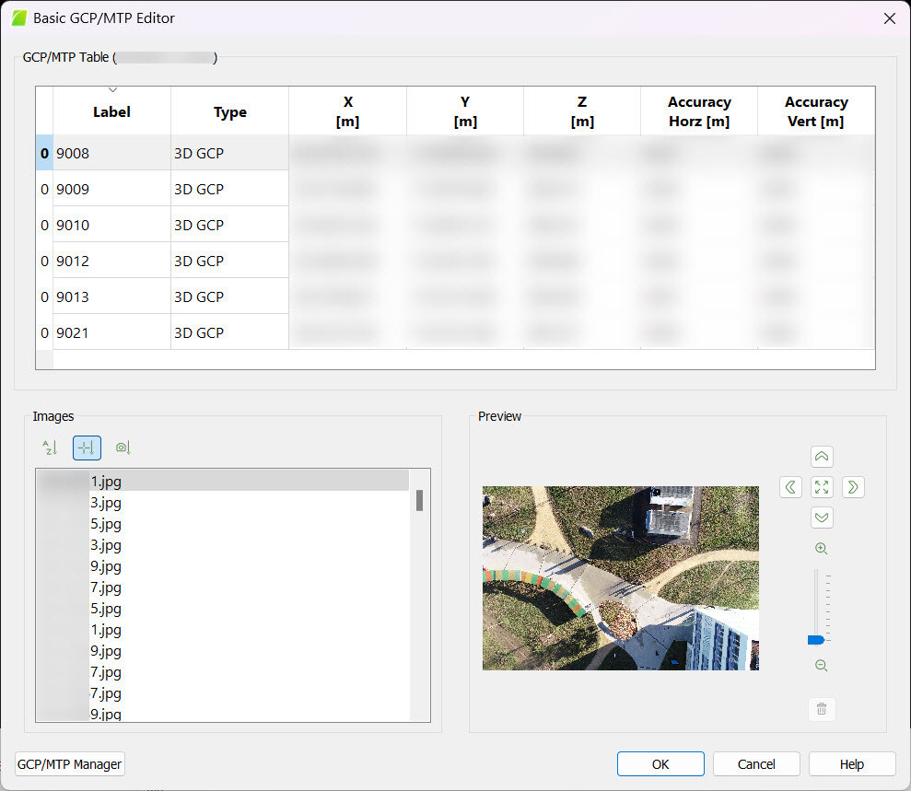Pan preview downward with chevron arrow
This screenshot has height=791, width=911.
pos(822,518)
